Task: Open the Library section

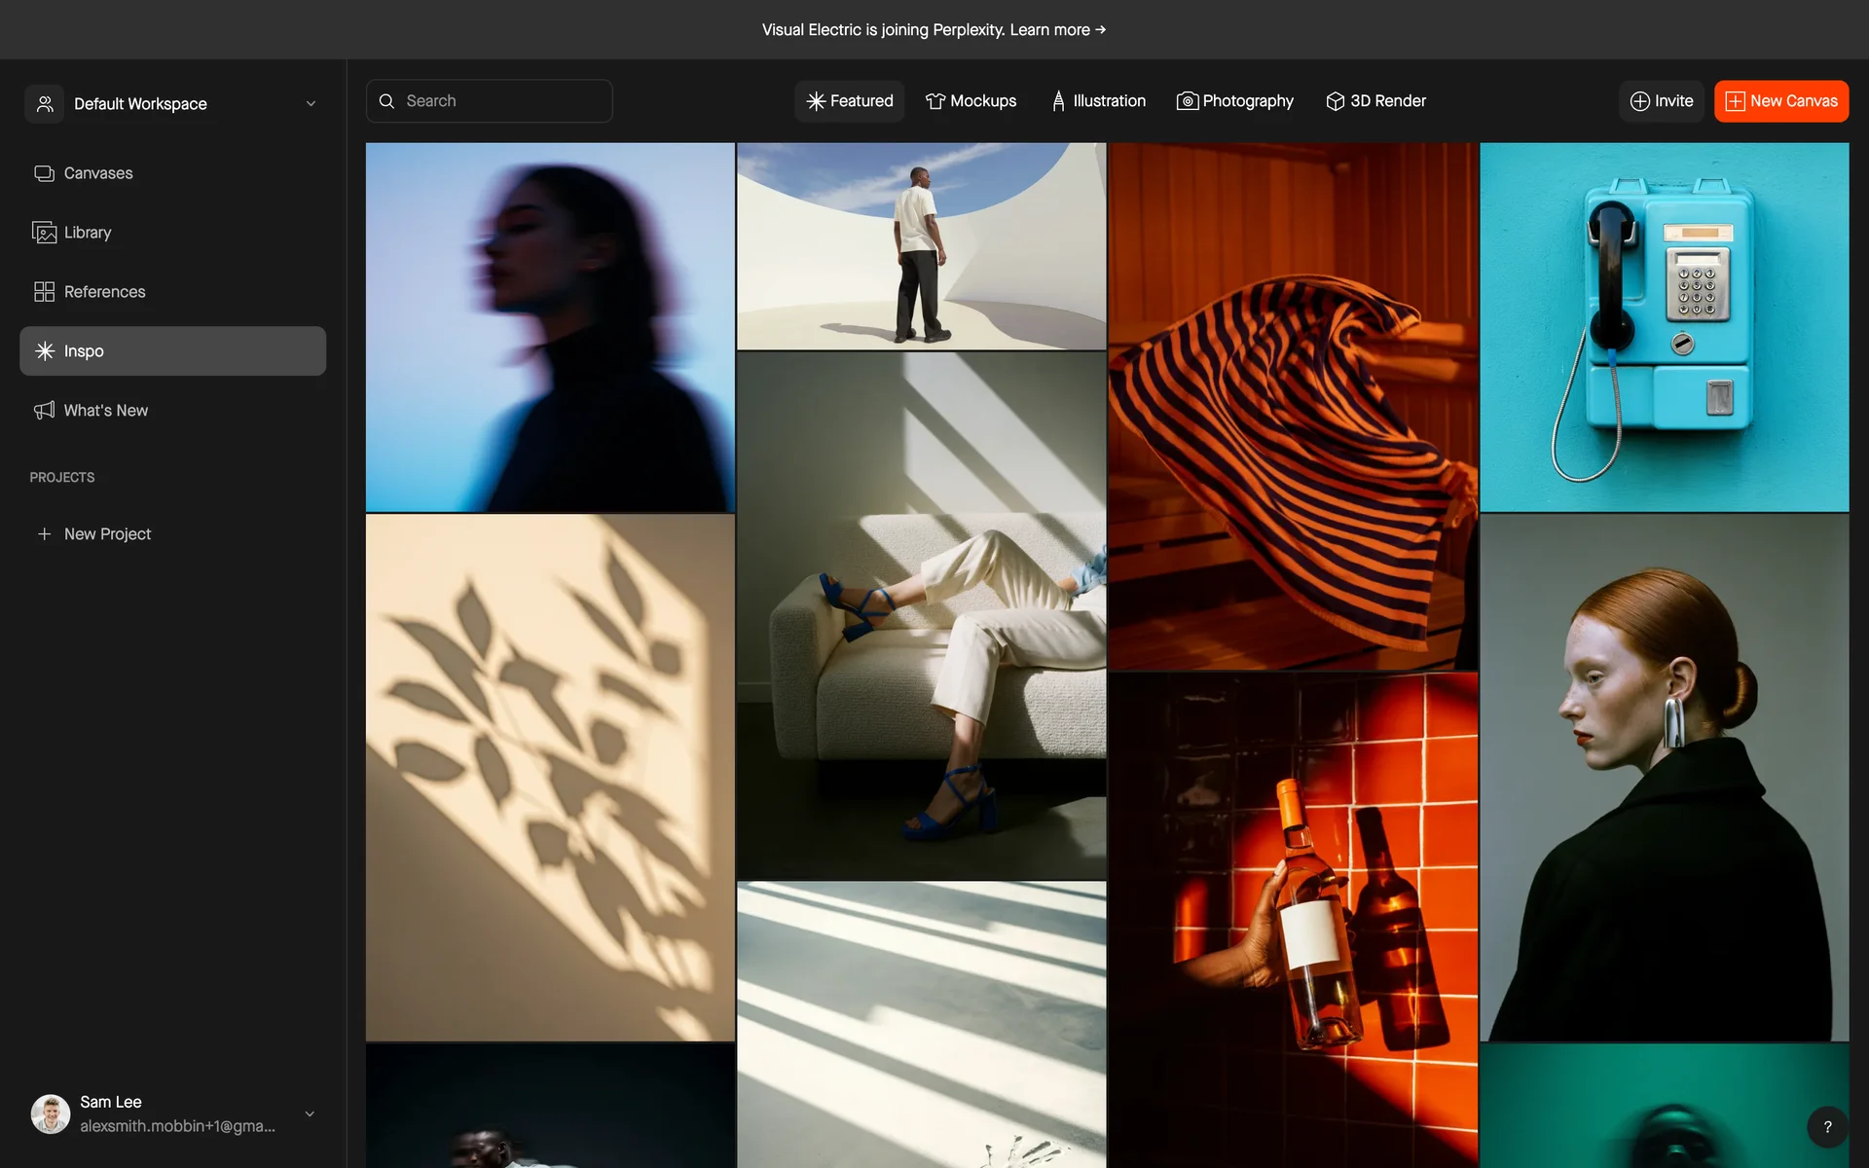Action: [88, 233]
